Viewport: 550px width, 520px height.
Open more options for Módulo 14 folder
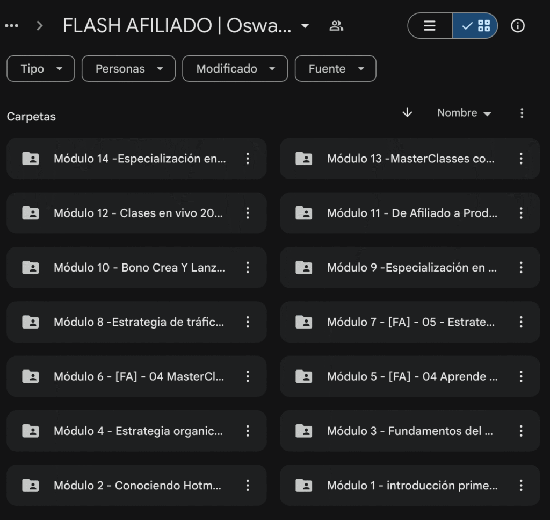[248, 159]
